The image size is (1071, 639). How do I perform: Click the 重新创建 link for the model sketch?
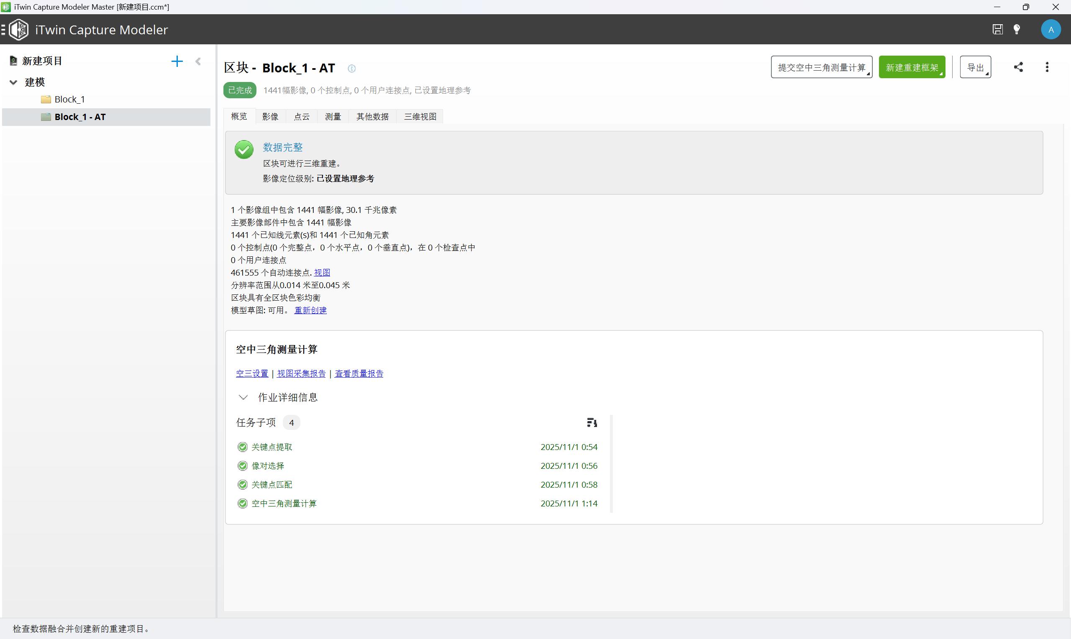310,310
